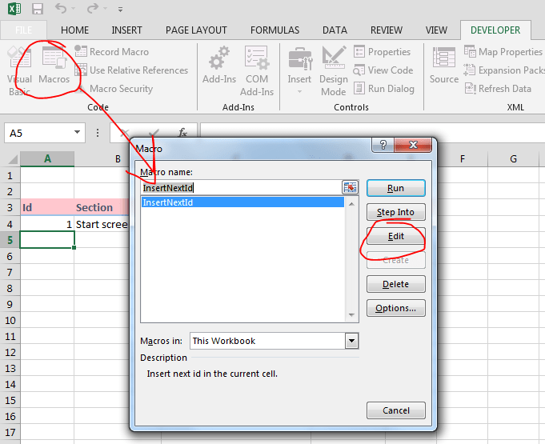Click the View Code command
The height and width of the screenshot is (444, 545).
coord(383,70)
